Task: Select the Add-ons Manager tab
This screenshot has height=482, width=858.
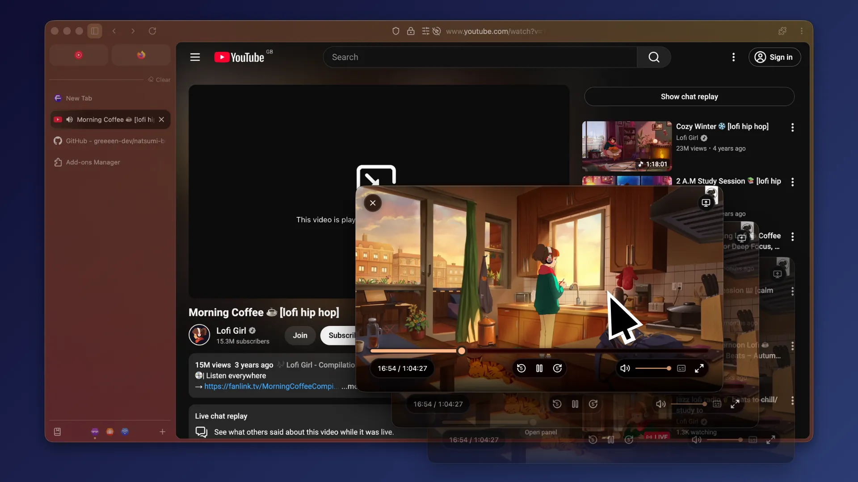Action: coord(93,162)
